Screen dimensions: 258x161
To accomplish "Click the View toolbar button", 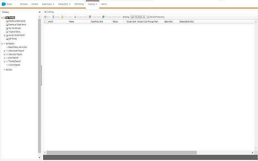I will coord(48,17).
